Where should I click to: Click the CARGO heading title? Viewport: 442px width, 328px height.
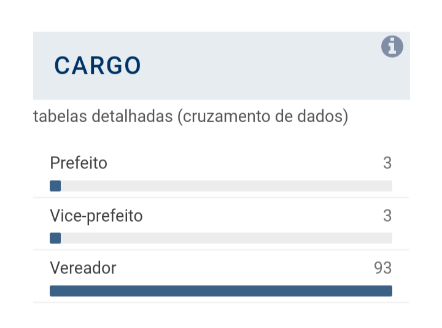98,66
